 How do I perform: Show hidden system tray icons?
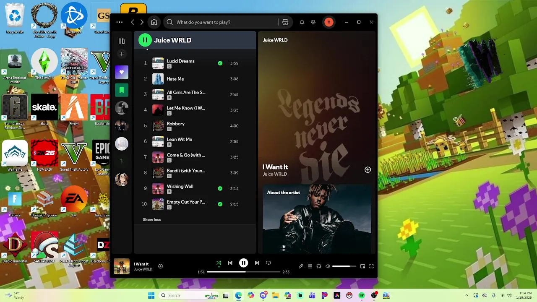467,295
